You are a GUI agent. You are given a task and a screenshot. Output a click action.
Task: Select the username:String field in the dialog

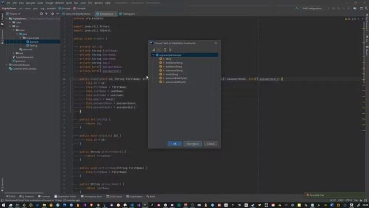coord(174,70)
